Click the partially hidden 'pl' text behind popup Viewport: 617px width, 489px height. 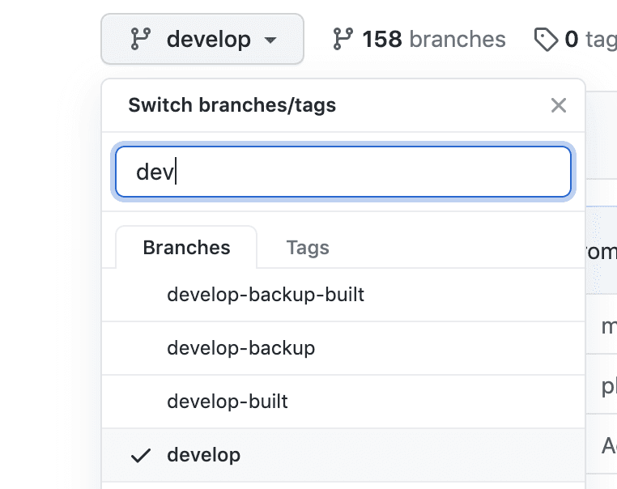click(608, 387)
